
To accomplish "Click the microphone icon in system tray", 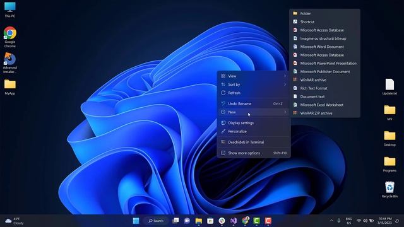I will pyautogui.click(x=339, y=221).
